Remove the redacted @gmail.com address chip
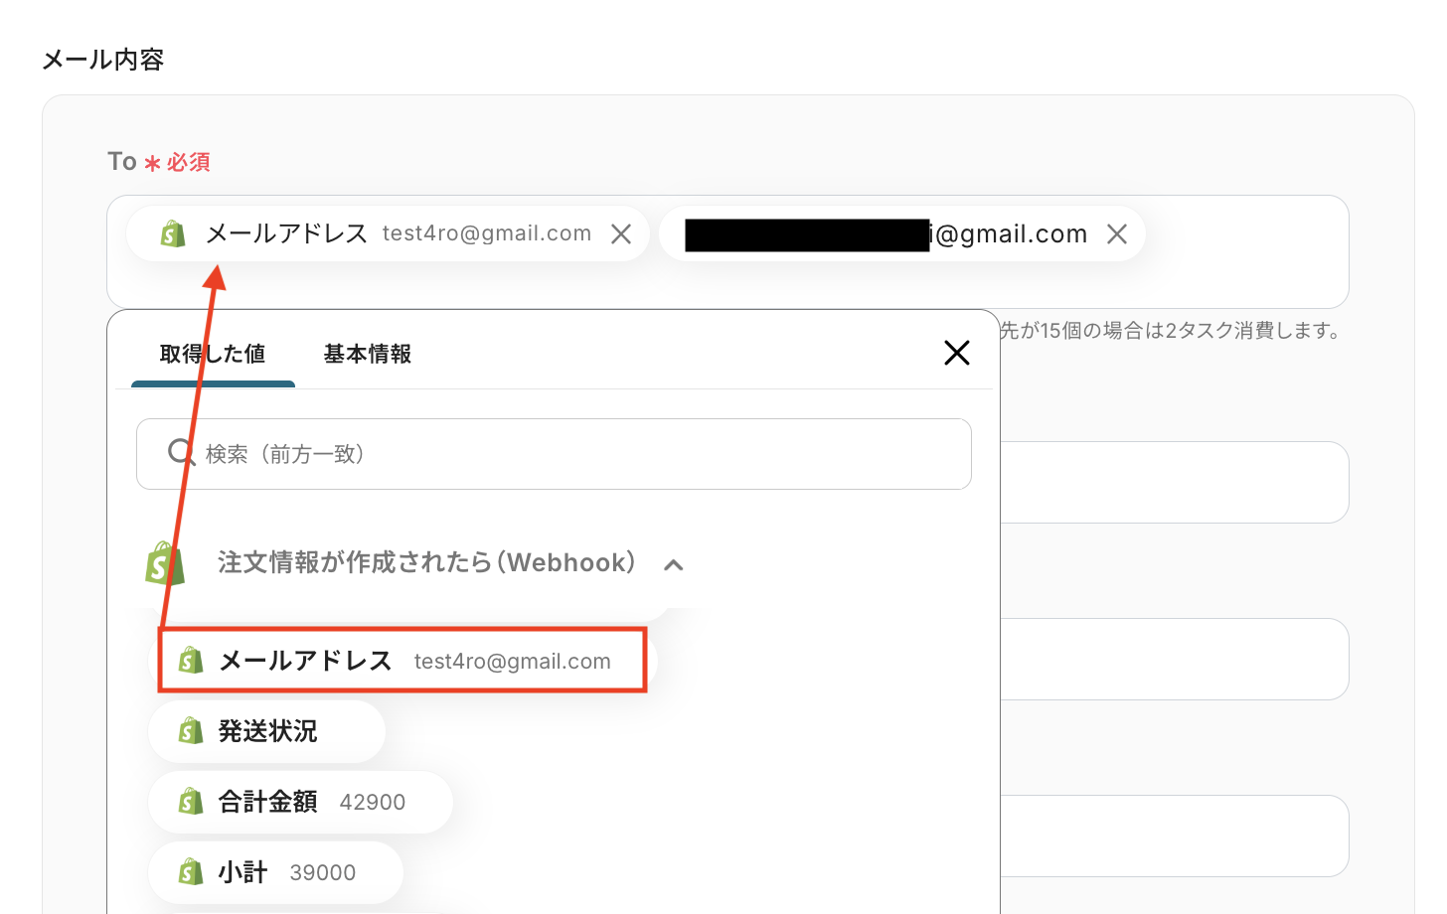 coord(1117,233)
